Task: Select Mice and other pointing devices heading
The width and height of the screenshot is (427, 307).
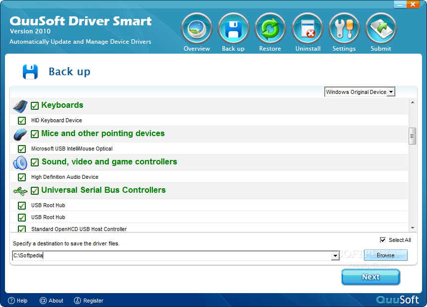Action: point(103,134)
